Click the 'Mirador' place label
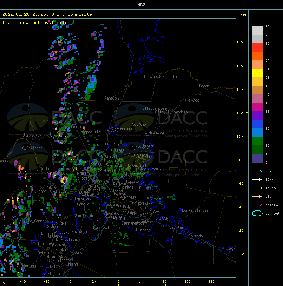This screenshot has width=283, height=286. pyautogui.click(x=144, y=230)
